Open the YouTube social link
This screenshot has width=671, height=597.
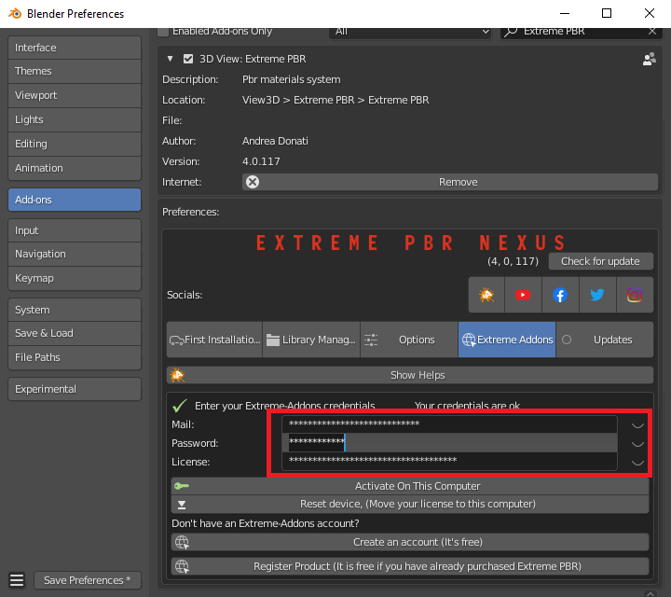(523, 295)
